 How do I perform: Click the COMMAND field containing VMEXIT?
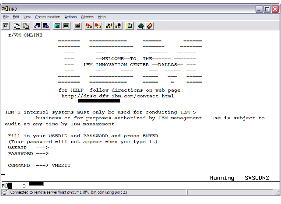click(x=61, y=165)
